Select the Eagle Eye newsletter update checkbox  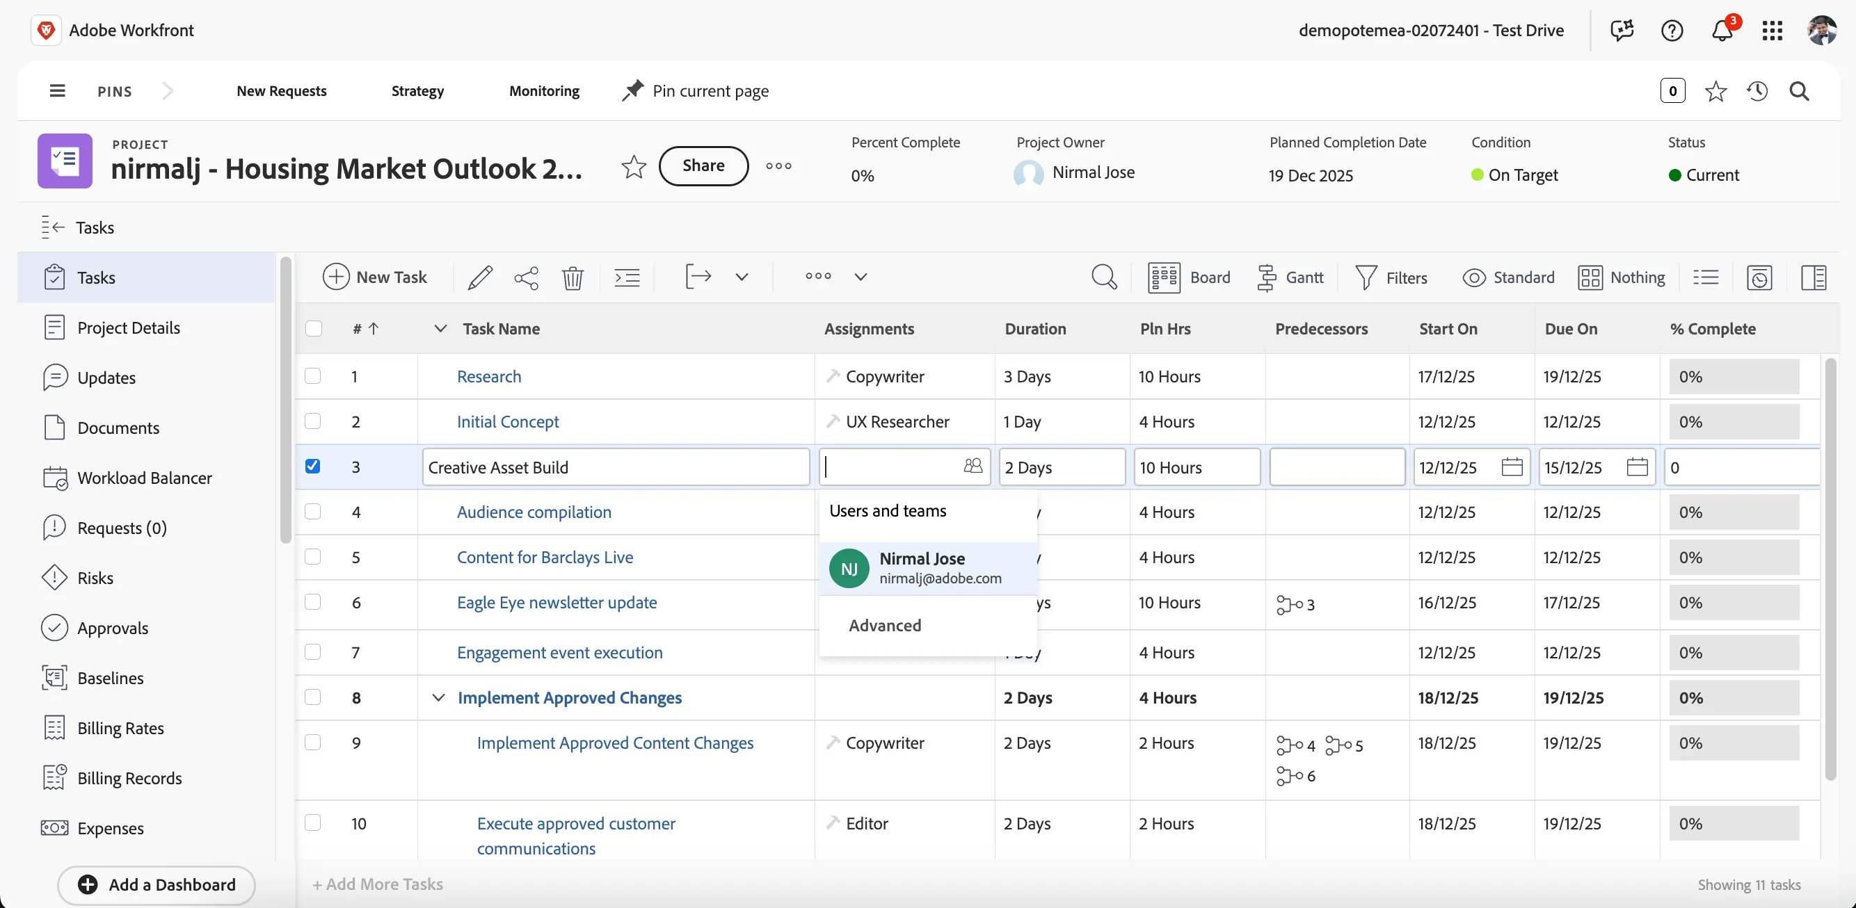(x=313, y=601)
